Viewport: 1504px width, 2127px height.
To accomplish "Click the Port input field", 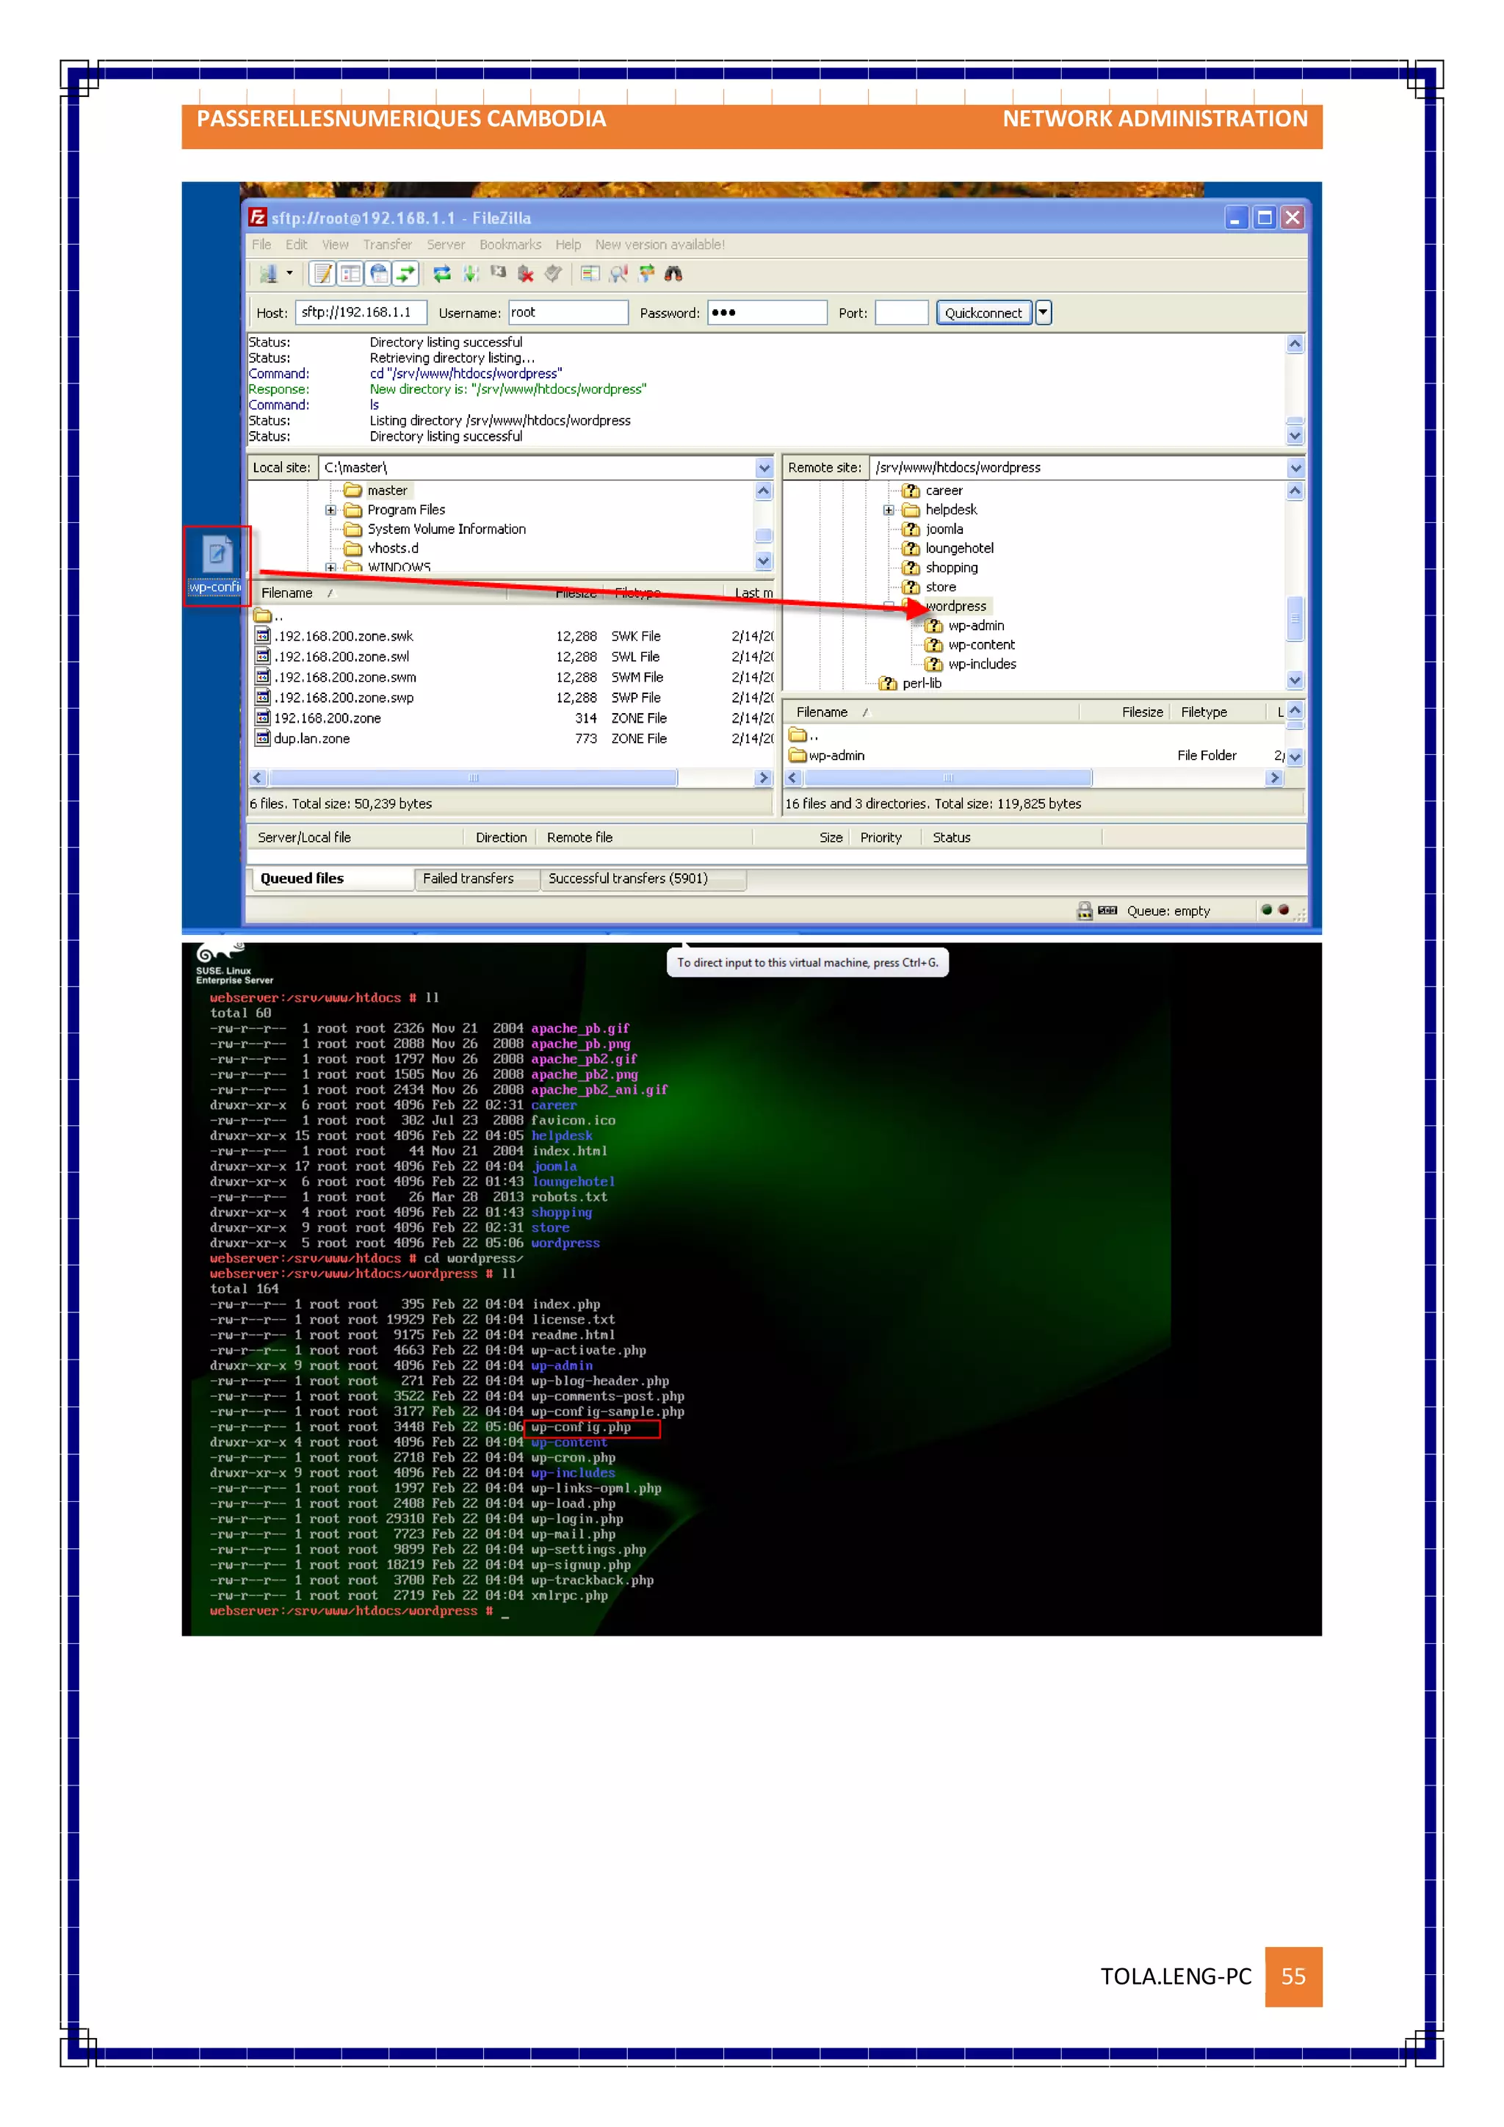I will tap(900, 313).
